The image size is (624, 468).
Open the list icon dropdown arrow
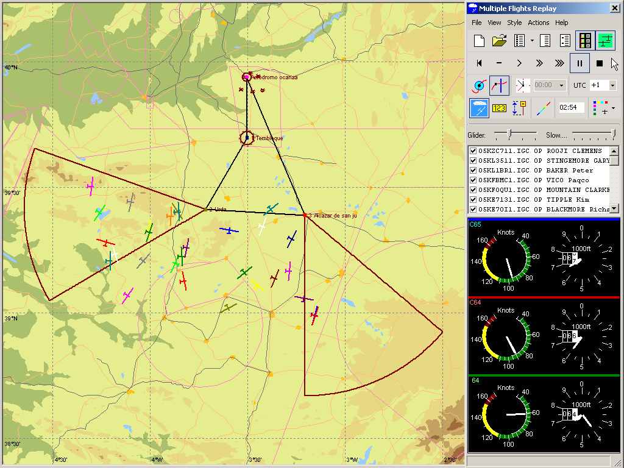[x=532, y=41]
